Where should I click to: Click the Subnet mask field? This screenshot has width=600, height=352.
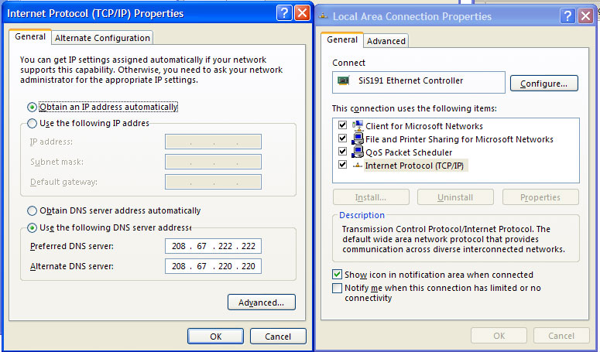[x=213, y=162]
